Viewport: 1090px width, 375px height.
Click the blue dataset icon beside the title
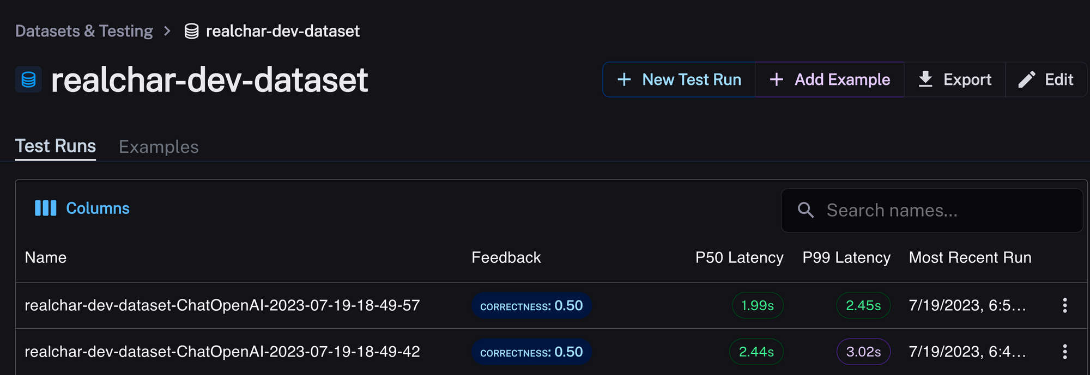pos(28,79)
